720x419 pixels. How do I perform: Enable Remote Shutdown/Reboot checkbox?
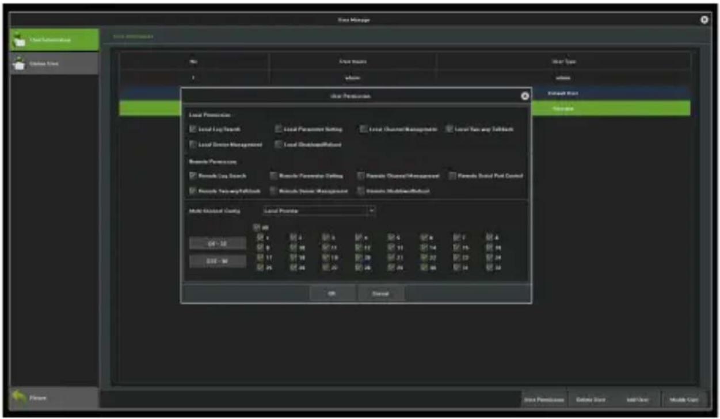pyautogui.click(x=361, y=191)
